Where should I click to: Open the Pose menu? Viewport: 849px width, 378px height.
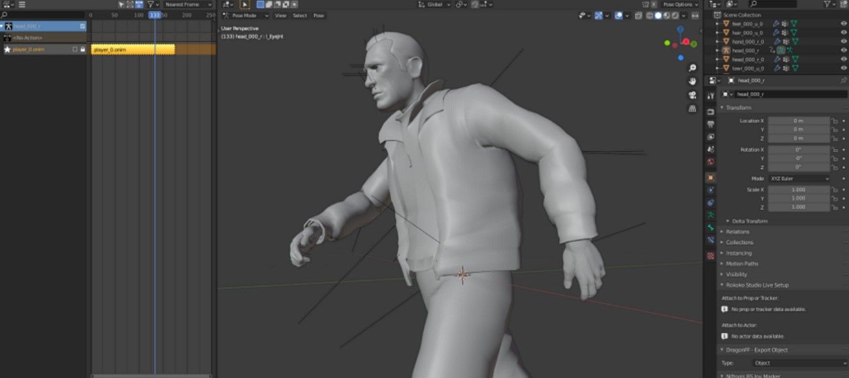coord(318,15)
